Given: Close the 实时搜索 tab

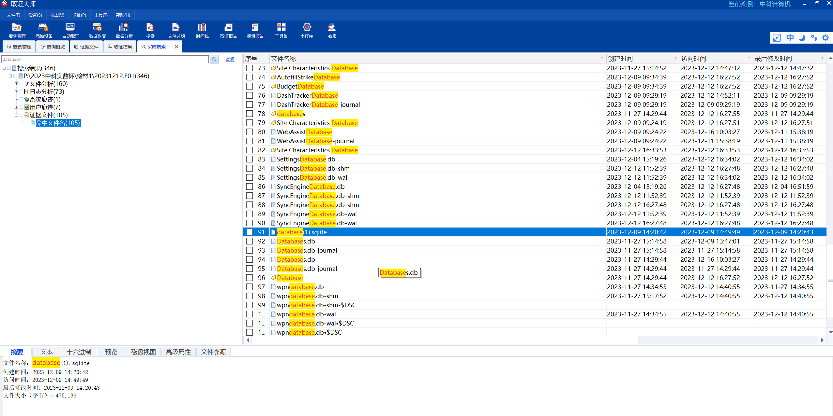Looking at the screenshot, I should (176, 47).
